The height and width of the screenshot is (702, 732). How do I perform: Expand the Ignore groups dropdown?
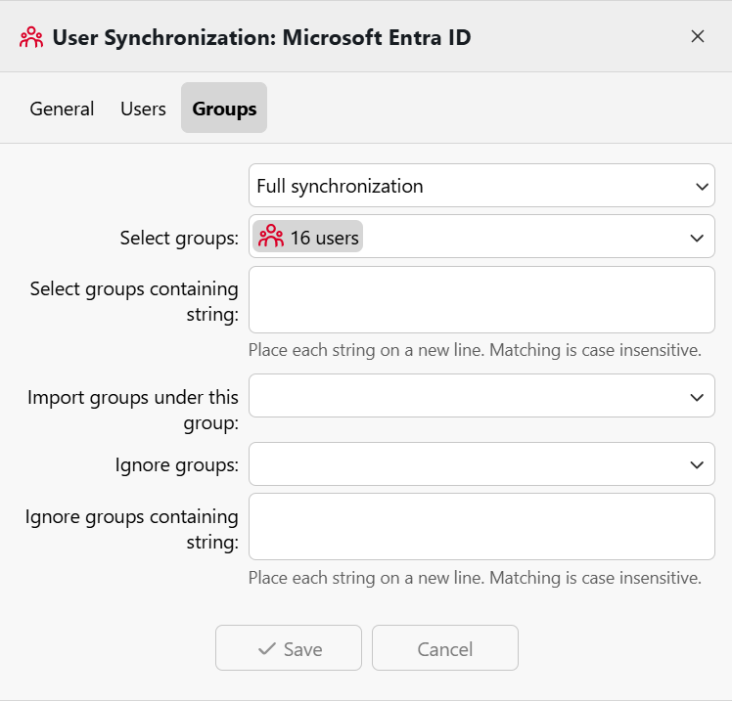481,464
